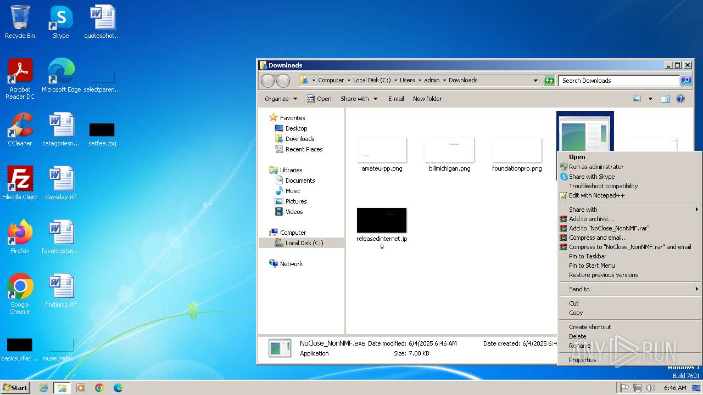
Task: Choose Pin to Taskbar
Action: point(629,256)
